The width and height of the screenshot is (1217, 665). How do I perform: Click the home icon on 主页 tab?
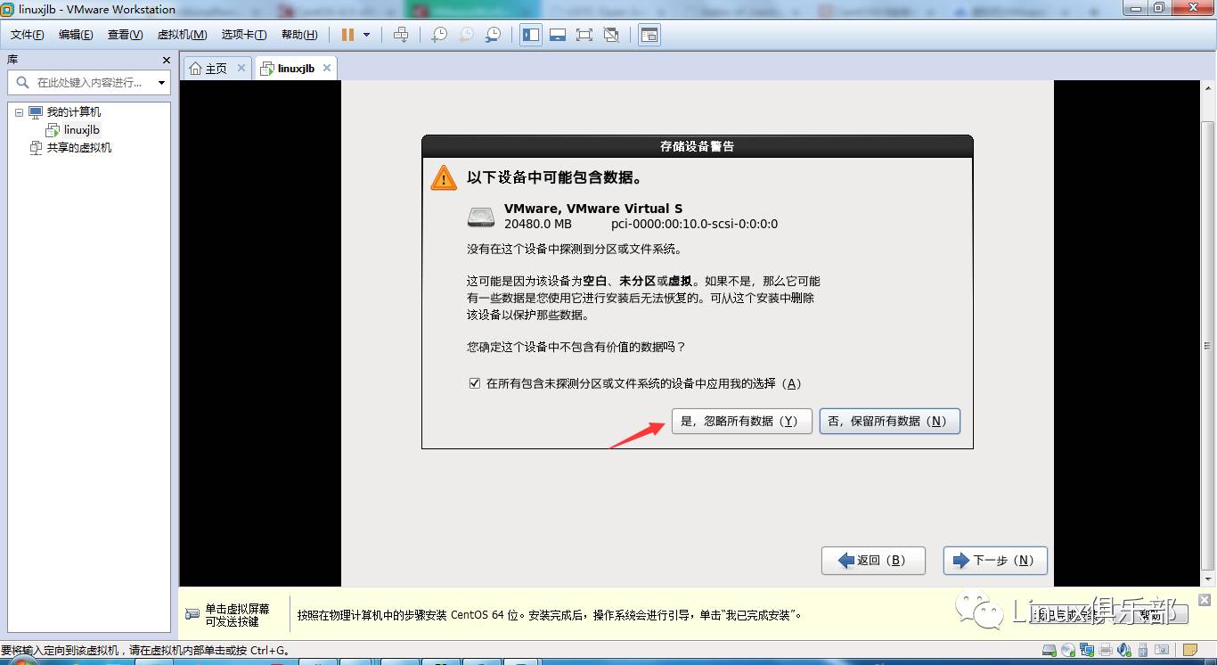[195, 69]
